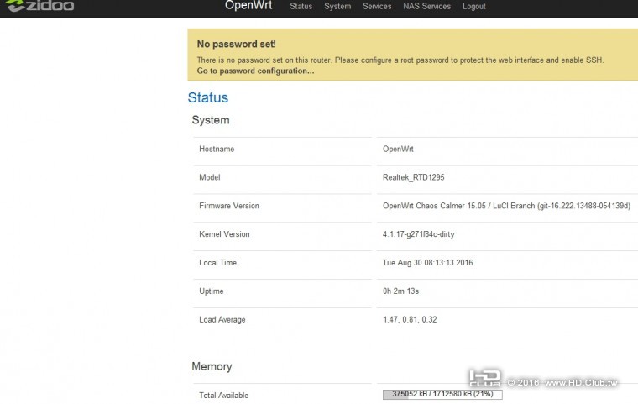Viewport: 638px width, 404px height.
Task: Click the OpenWrt brand title
Action: tap(246, 6)
